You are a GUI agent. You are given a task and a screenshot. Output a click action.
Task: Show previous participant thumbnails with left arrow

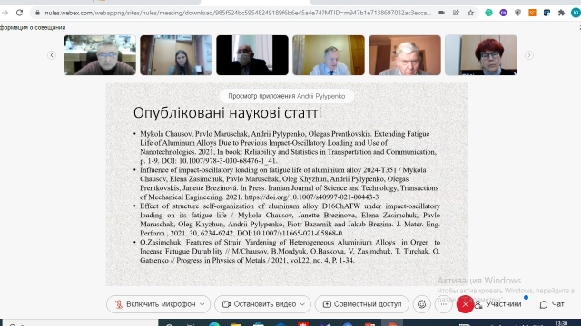point(52,55)
